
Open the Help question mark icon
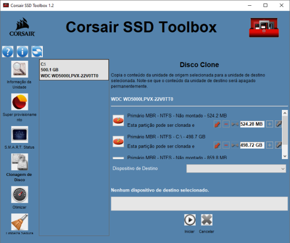(x=8, y=51)
